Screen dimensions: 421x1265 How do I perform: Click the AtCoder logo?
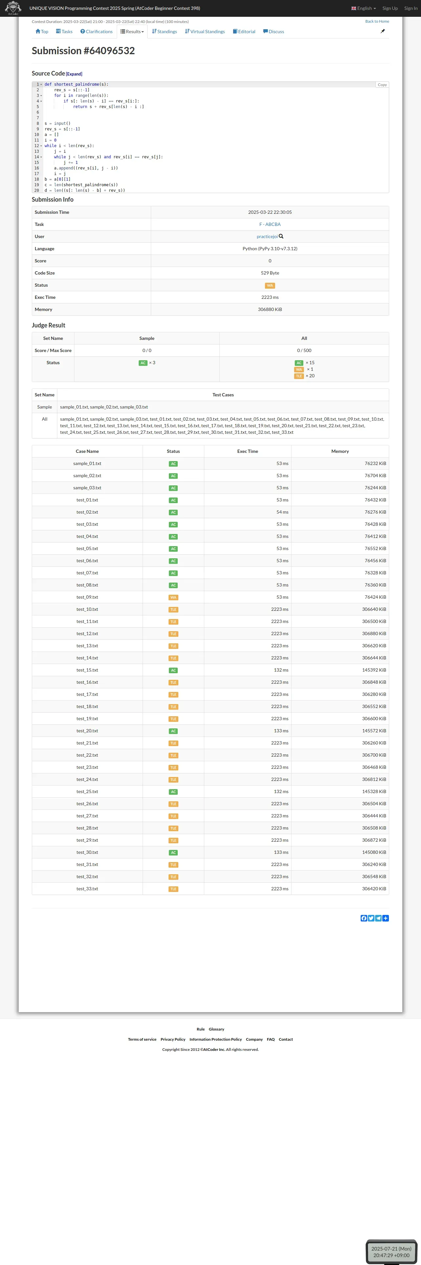click(x=13, y=8)
